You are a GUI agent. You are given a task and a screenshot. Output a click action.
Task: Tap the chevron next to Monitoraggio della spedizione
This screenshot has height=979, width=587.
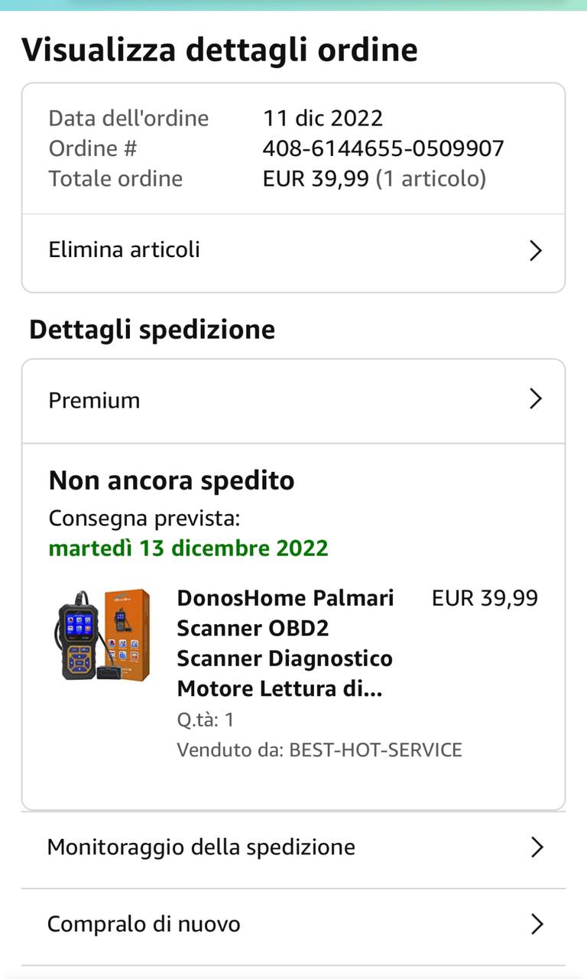tap(537, 847)
